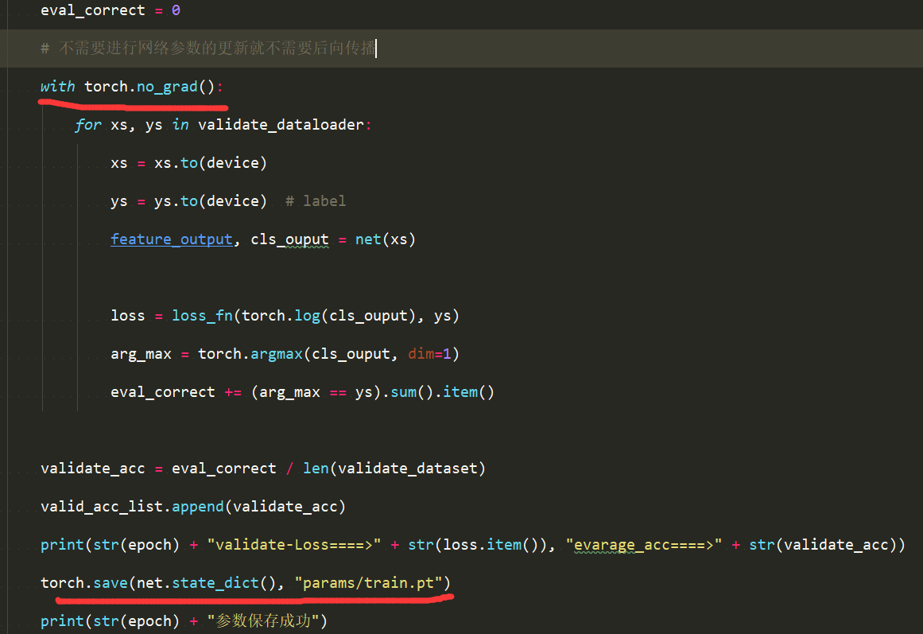The width and height of the screenshot is (923, 634).
Task: Click the underlined feature_ouput variable
Action: coord(171,239)
